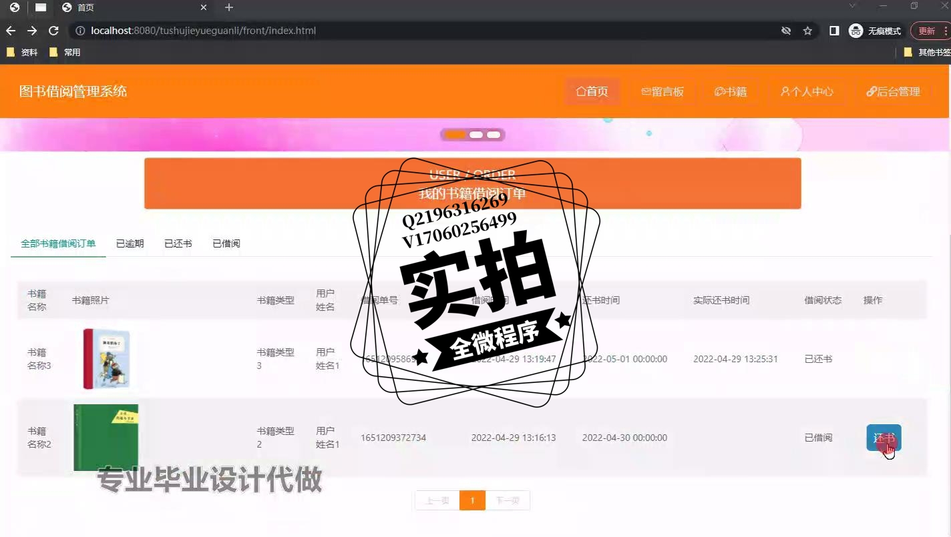Toggle the browser side panel icon
Image resolution: width=951 pixels, height=537 pixels.
(834, 31)
